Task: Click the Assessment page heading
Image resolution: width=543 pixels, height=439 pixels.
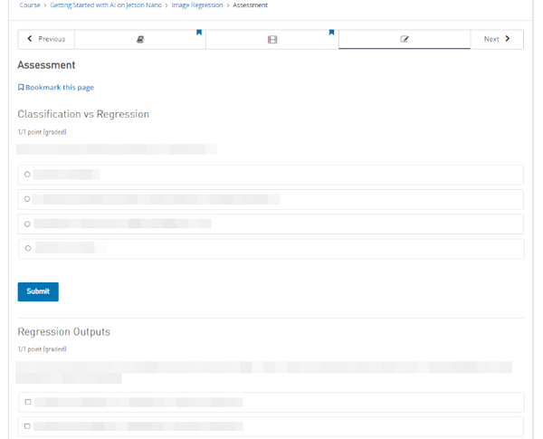Action: pos(46,65)
